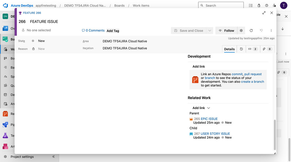Open DEMO TFS4JIRA Cloud Na... breadcrumb

coord(85,6)
